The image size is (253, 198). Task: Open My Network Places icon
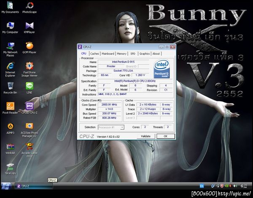[10, 49]
